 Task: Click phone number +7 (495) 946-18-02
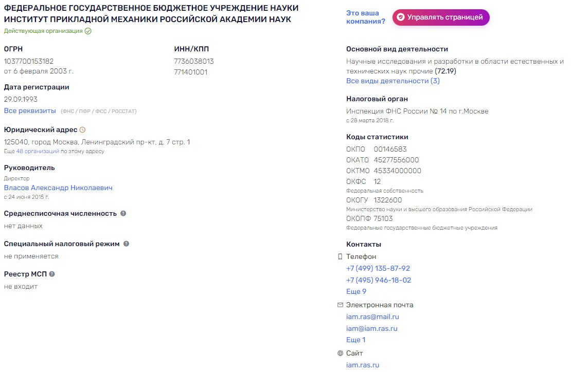[379, 280]
